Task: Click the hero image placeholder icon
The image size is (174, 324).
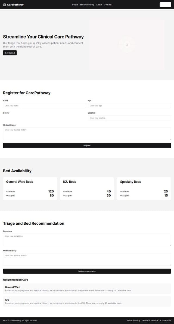Action: (x=127, y=45)
